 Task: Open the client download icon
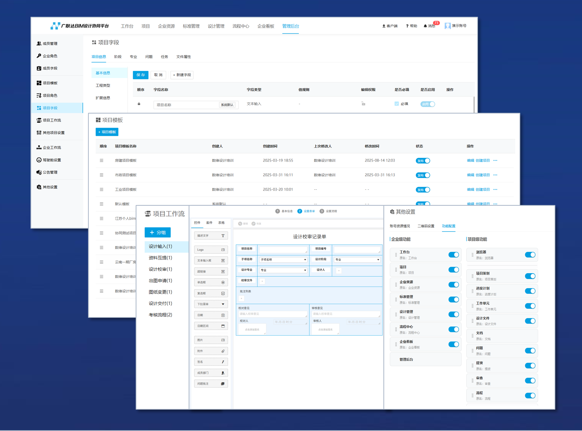tap(384, 26)
